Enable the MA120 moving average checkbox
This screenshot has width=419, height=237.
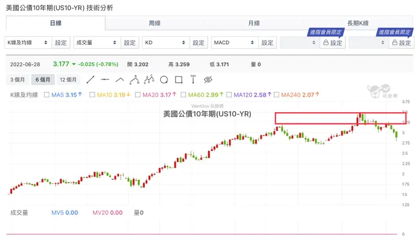229,95
